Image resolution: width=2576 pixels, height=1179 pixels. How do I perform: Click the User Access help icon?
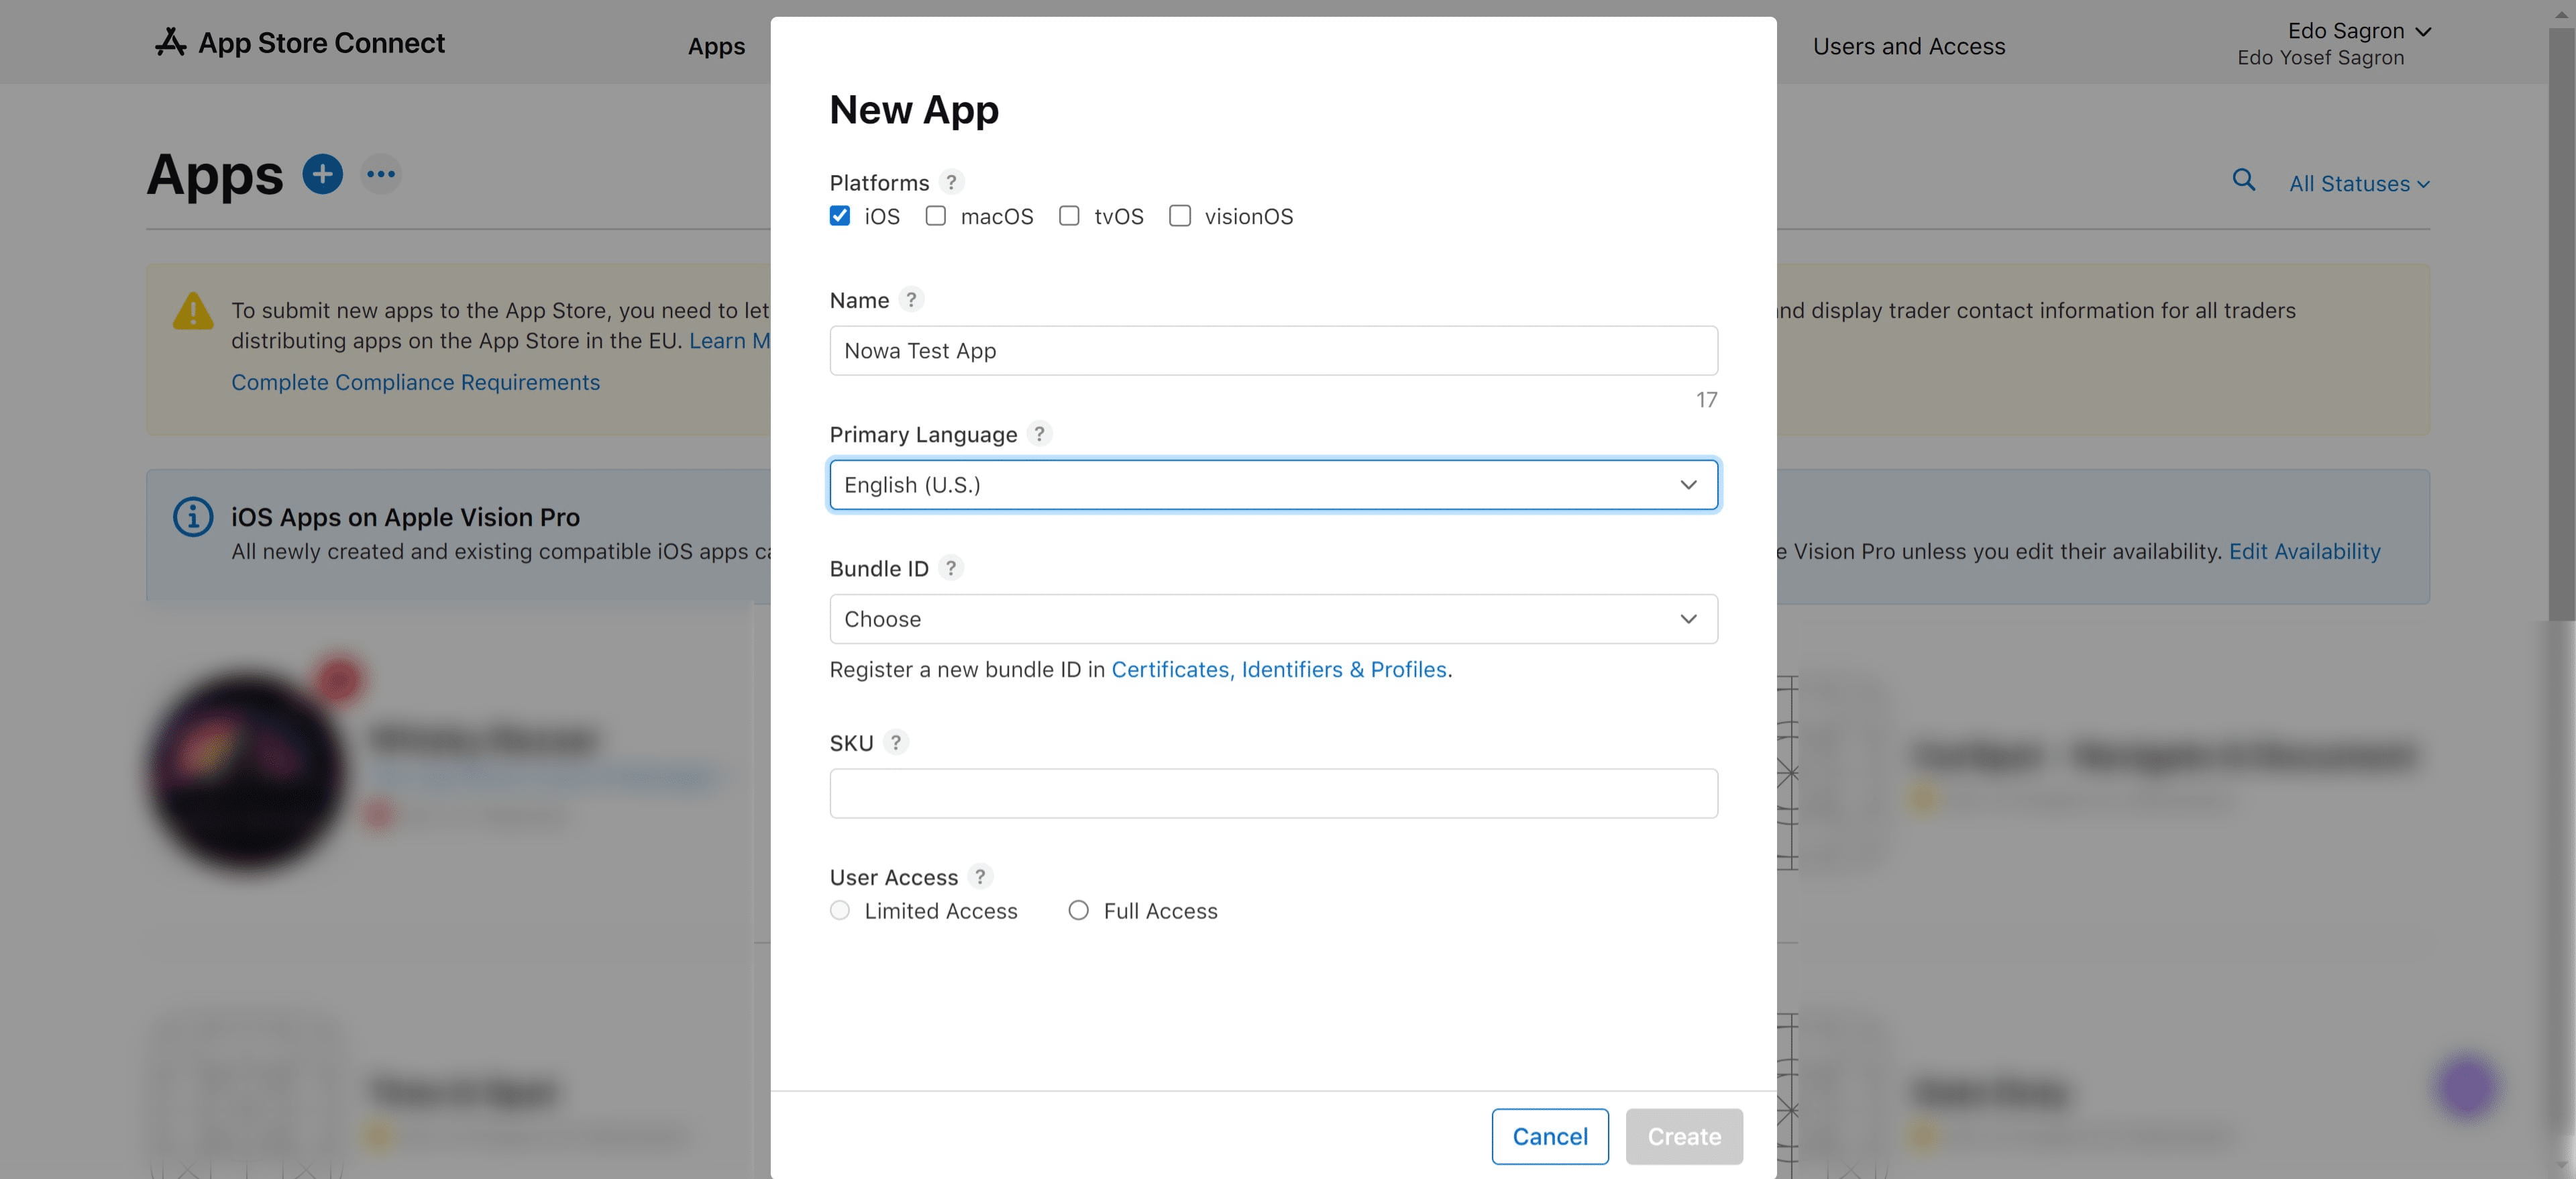click(x=980, y=877)
